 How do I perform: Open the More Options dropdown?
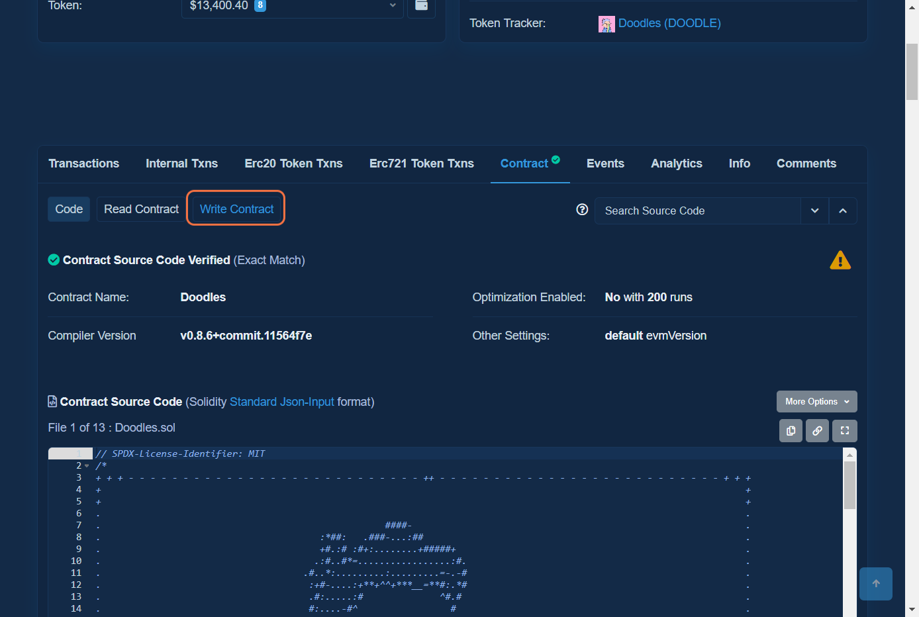click(816, 402)
